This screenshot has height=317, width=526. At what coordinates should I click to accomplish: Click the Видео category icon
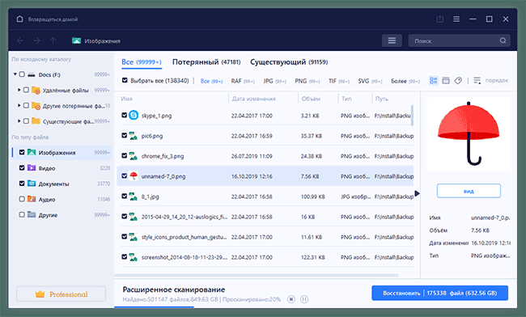coord(32,167)
